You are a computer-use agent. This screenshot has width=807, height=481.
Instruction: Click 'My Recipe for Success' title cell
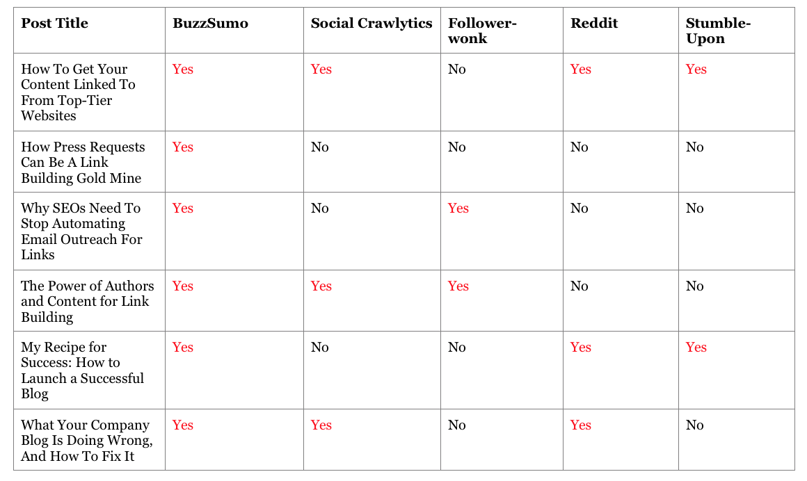[x=82, y=370]
